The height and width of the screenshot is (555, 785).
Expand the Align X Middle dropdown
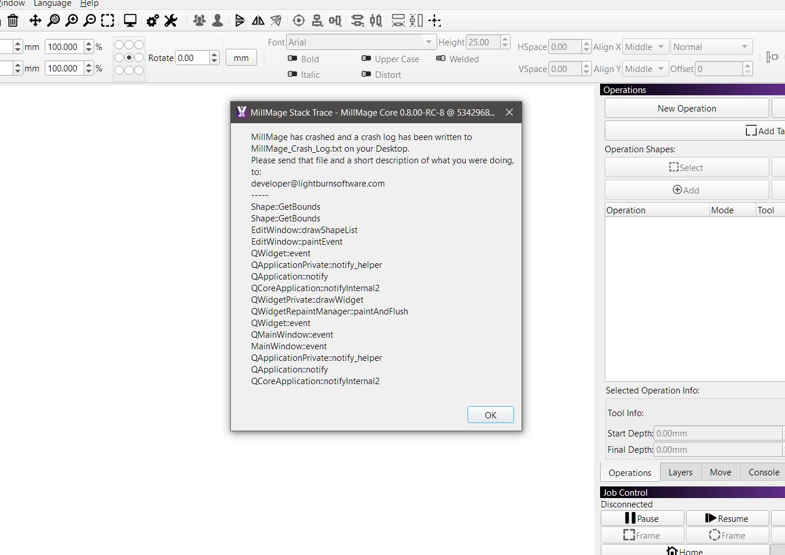coord(644,46)
